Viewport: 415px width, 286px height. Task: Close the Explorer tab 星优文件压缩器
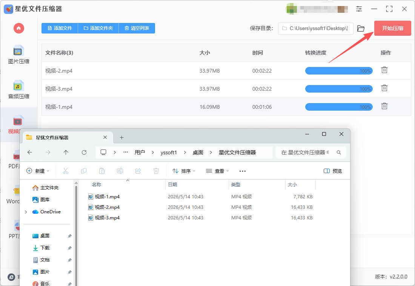tap(105, 137)
